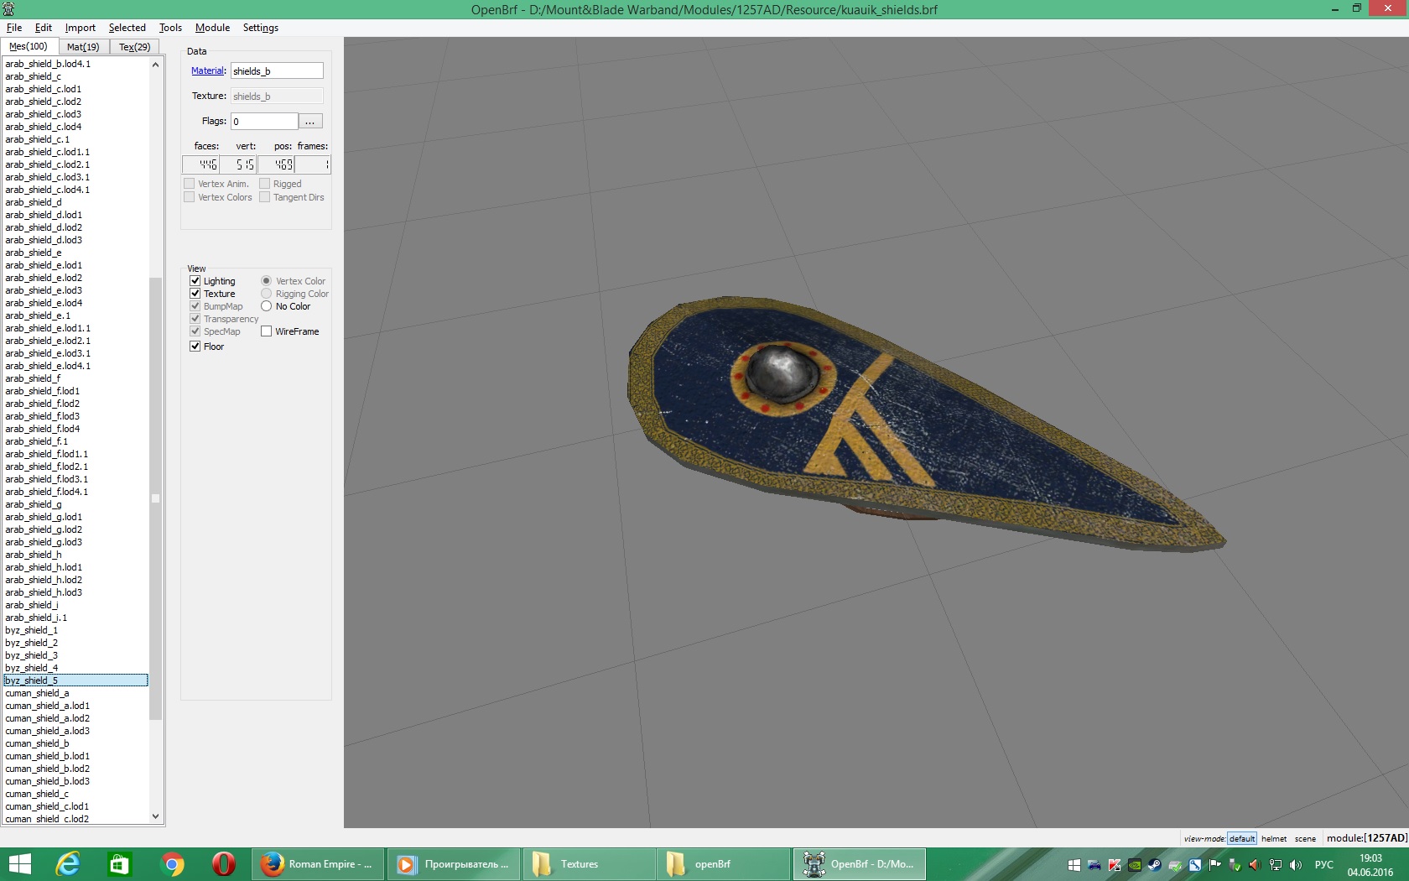Image resolution: width=1409 pixels, height=881 pixels.
Task: Switch to the Tex(29) tab
Action: pos(134,47)
